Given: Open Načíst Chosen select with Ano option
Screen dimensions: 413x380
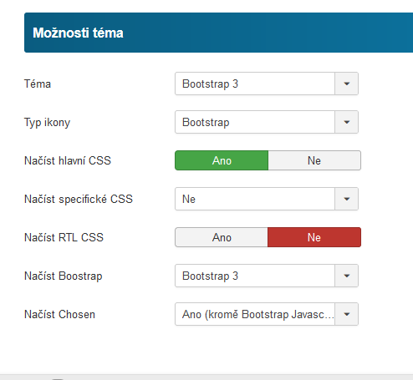Looking at the screenshot, I should click(267, 314).
